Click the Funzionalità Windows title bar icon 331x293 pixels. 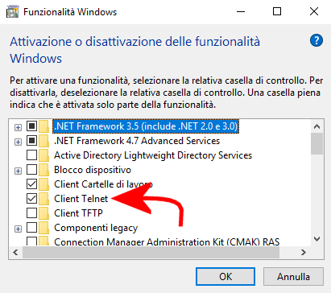point(12,12)
